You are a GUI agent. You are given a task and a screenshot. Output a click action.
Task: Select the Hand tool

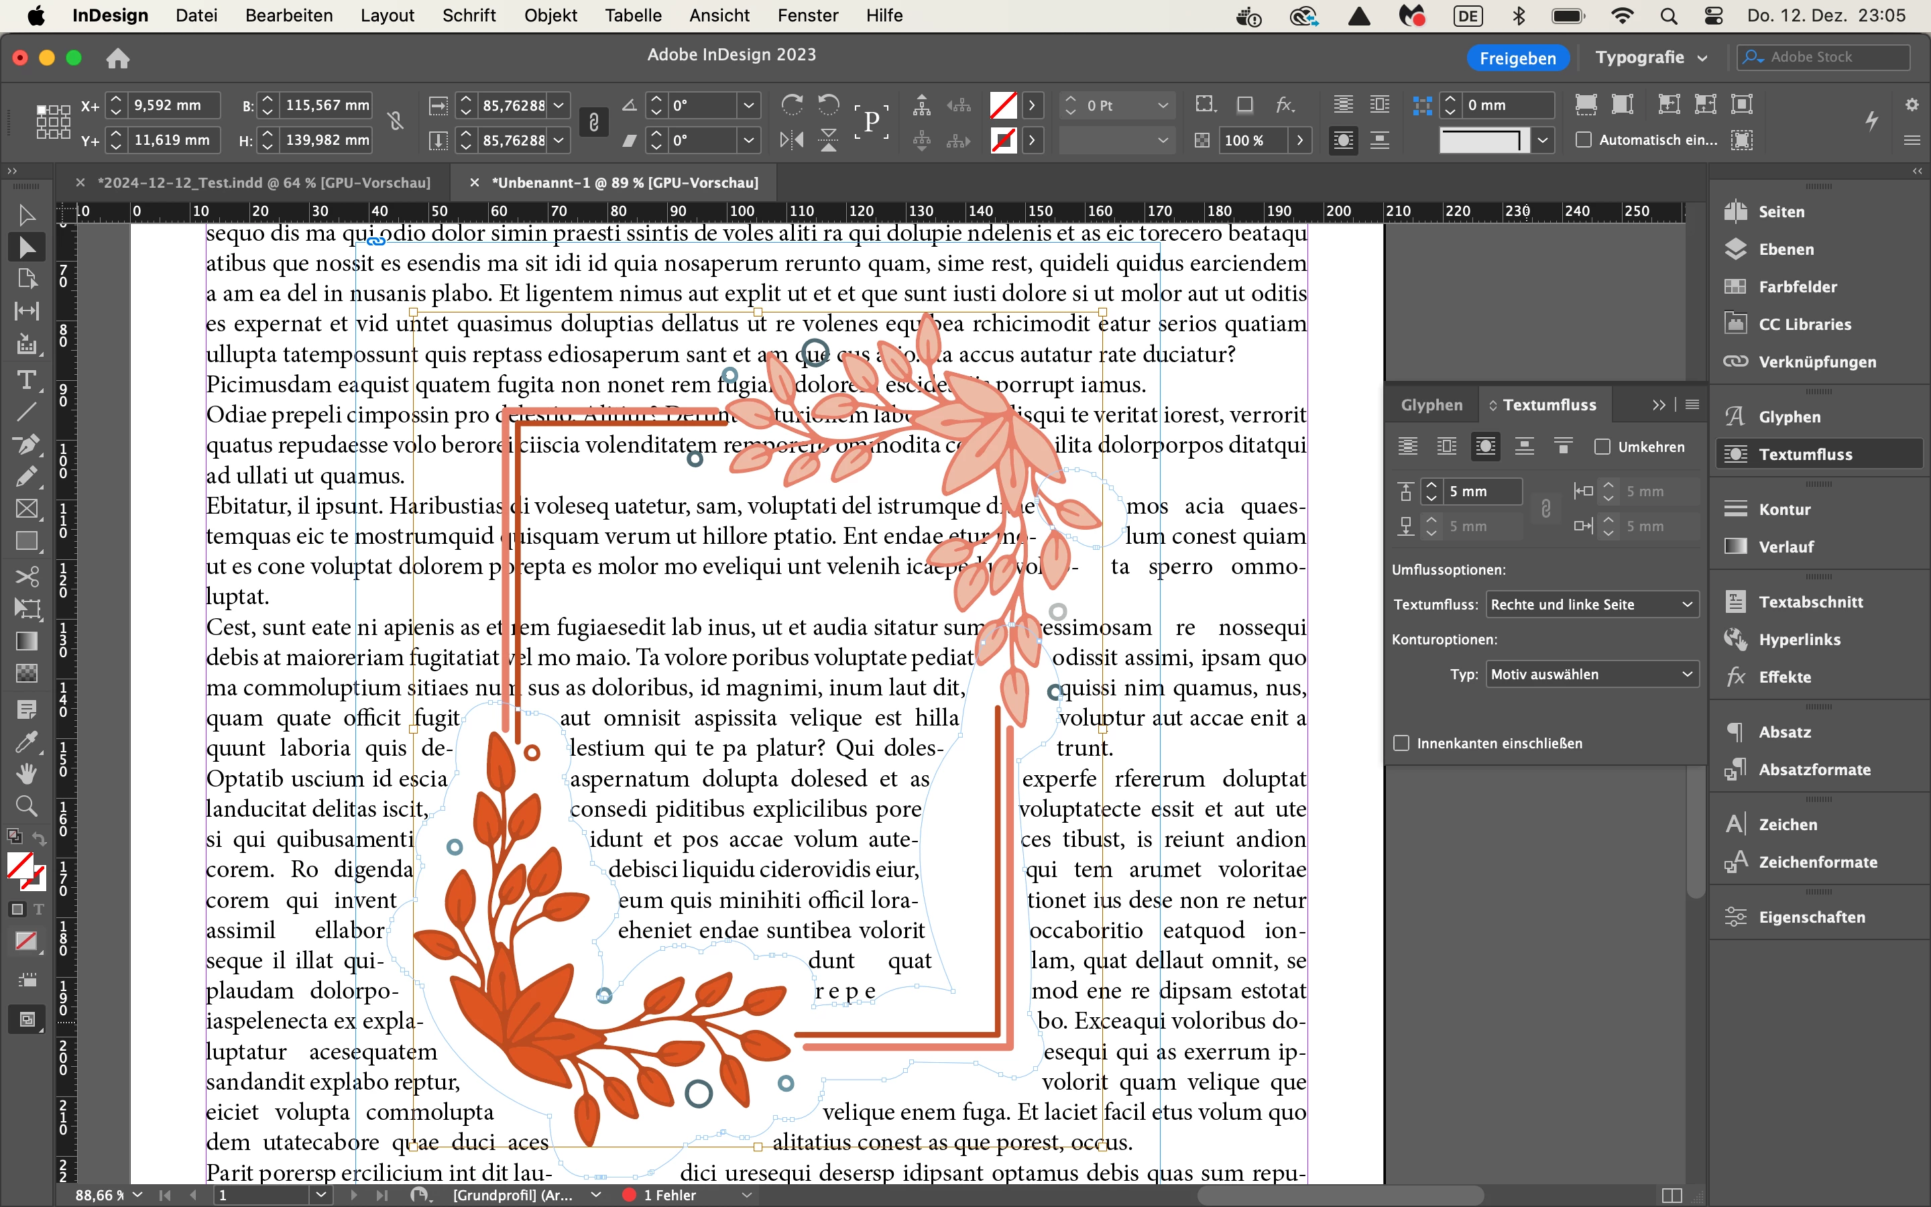[x=26, y=772]
